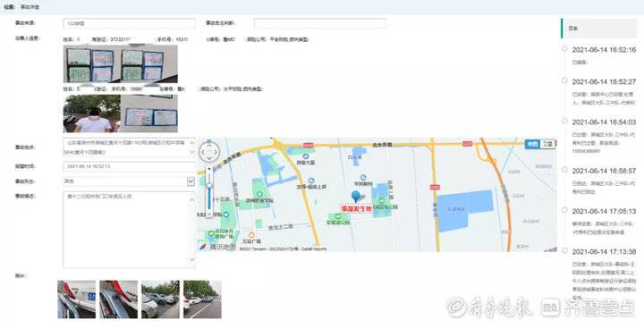Select the 日志 tab in the right panel
Screen dimensions: 644x328
599,29
